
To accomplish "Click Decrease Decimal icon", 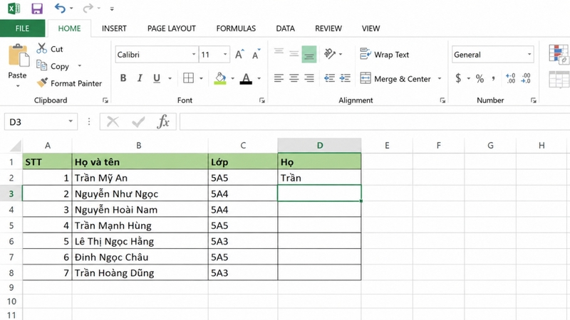I will coord(526,78).
